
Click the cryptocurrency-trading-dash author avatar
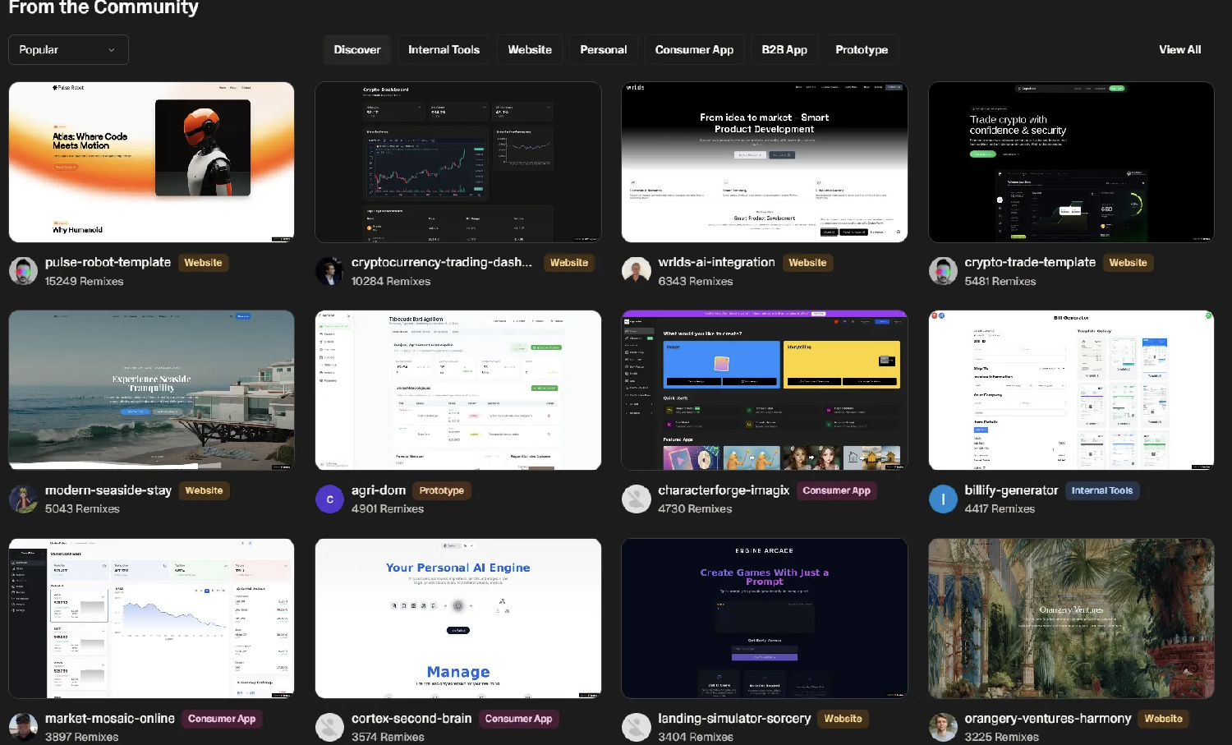point(329,271)
